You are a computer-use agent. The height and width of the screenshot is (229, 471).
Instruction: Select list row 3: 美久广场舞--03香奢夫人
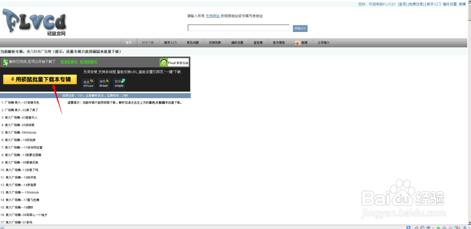tap(19, 118)
